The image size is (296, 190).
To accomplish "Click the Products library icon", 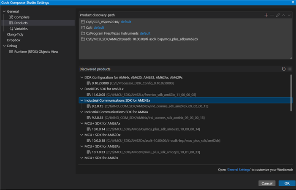I will coord(11,23).
